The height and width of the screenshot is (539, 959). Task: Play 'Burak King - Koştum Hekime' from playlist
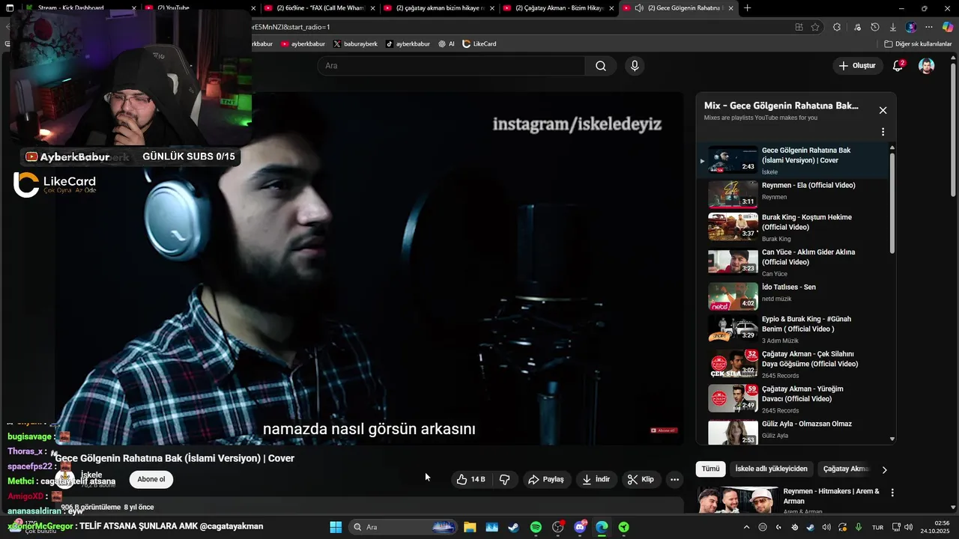point(799,228)
